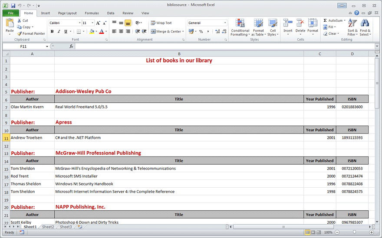Viewport: 382px width, 238px height.
Task: Switch to the Page Layout tab
Action: [67, 13]
